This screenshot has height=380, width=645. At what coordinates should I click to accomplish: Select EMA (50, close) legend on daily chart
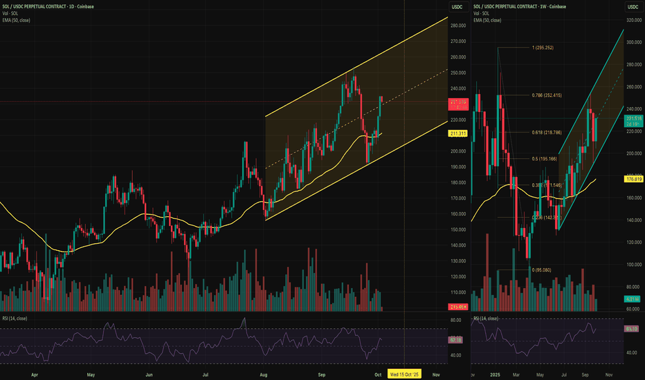coord(16,20)
